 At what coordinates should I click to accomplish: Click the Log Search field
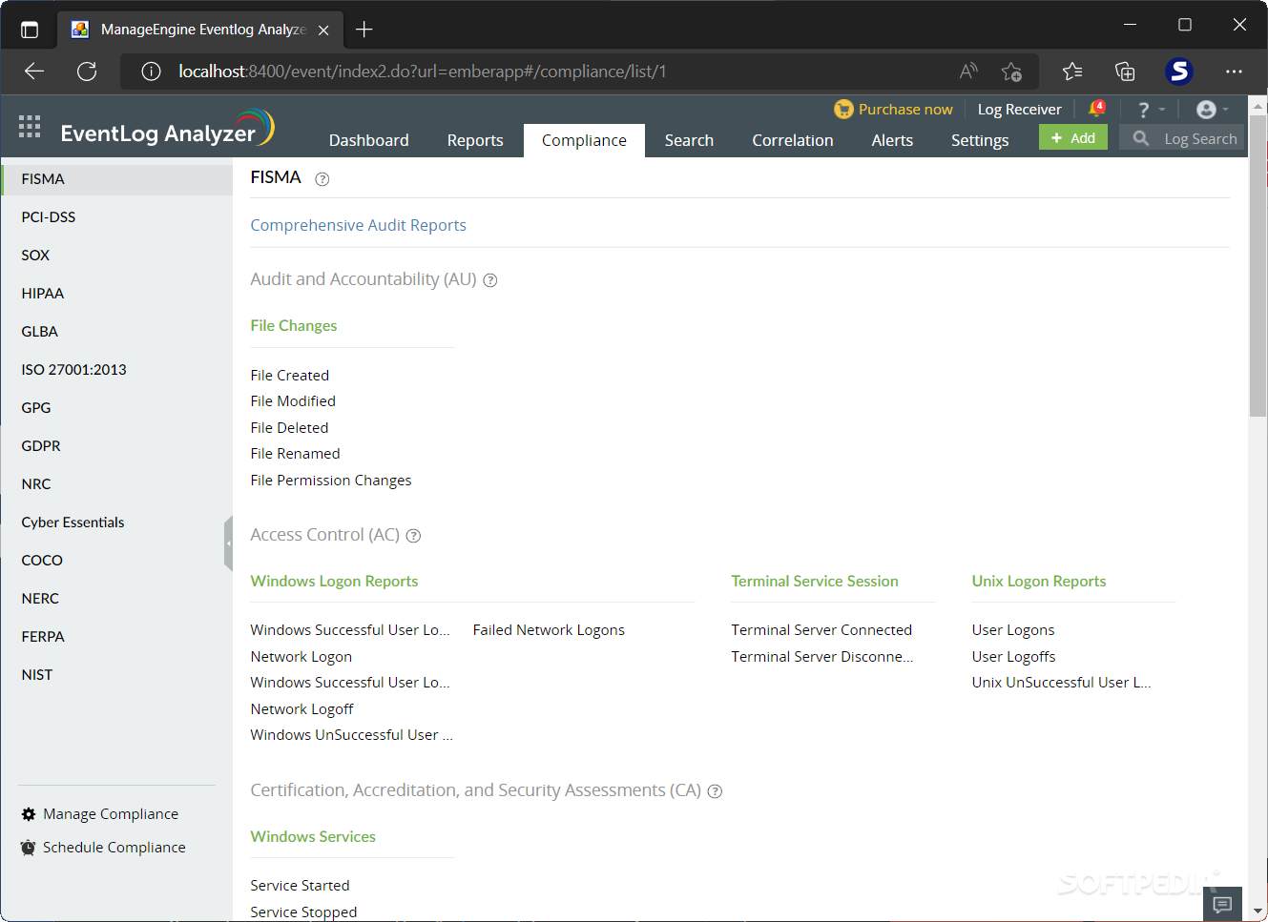[1182, 138]
